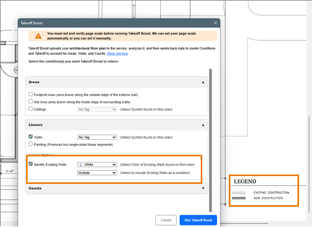
Task: Click the page scale warning message
Action: click(x=123, y=36)
